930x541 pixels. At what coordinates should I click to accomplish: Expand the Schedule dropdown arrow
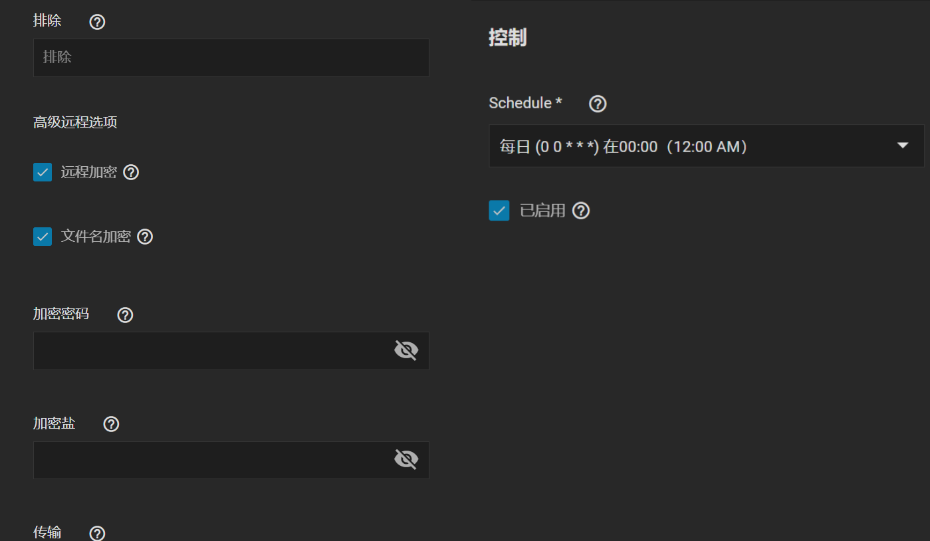tap(902, 146)
